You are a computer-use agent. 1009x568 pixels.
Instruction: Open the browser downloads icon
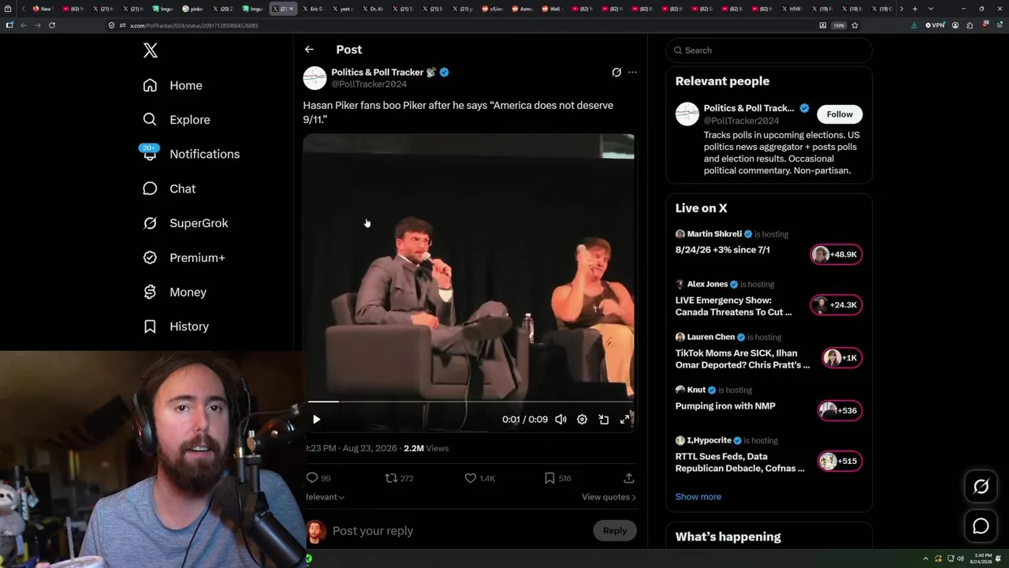[914, 25]
